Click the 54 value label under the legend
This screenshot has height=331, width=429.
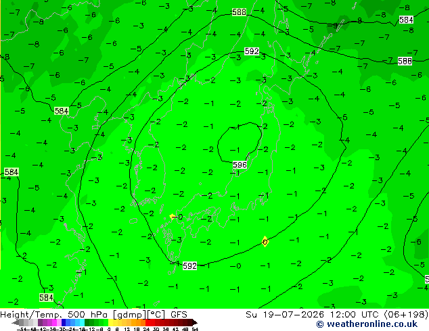[195, 329]
